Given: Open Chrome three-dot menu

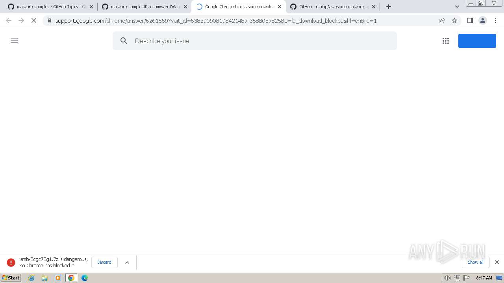Looking at the screenshot, I should [x=495, y=20].
